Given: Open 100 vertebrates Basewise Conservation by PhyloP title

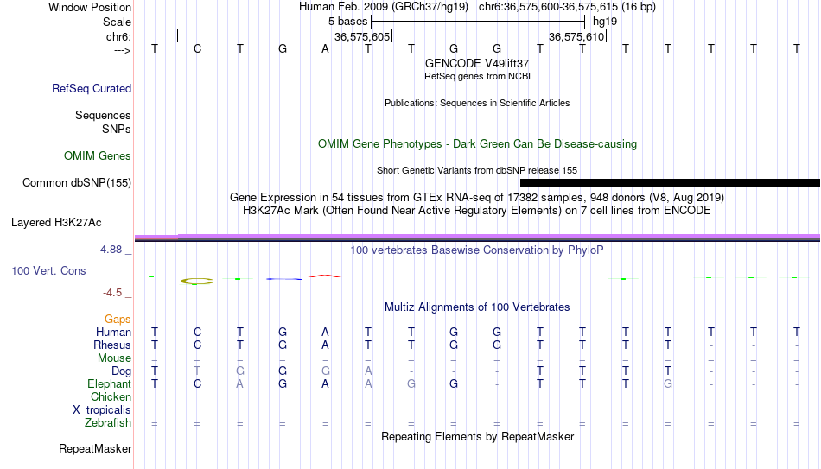Looking at the screenshot, I should [477, 250].
